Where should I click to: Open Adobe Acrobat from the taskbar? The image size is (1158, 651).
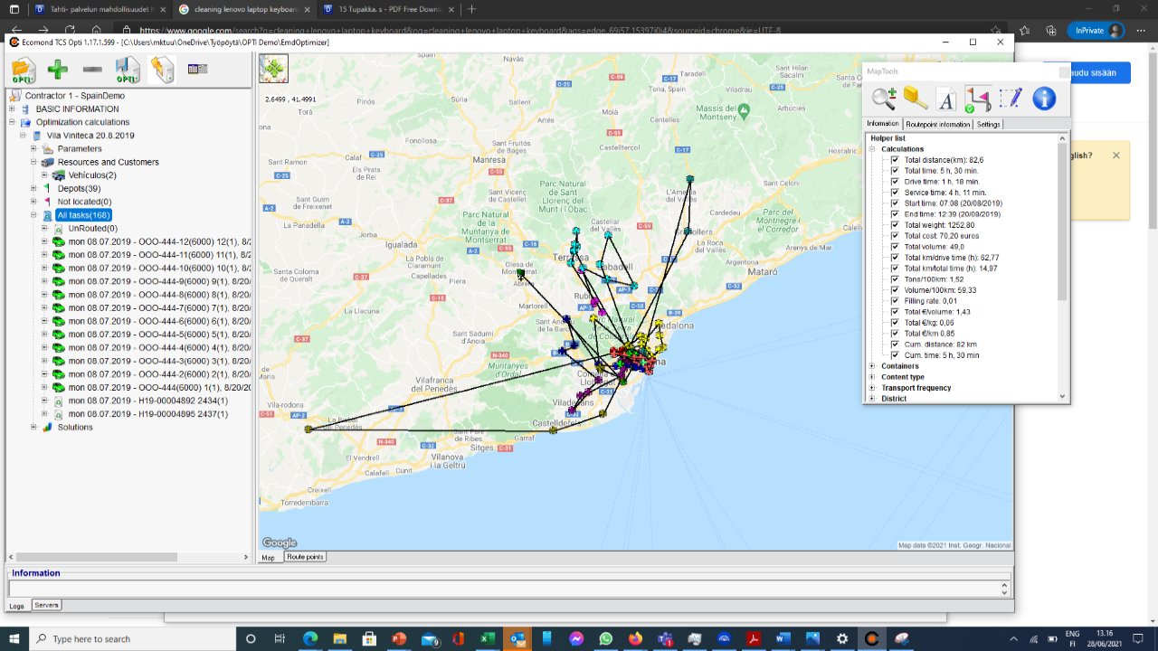click(754, 638)
